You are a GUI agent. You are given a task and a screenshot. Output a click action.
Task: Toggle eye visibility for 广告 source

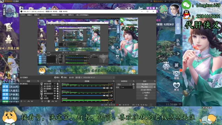pos(55,96)
